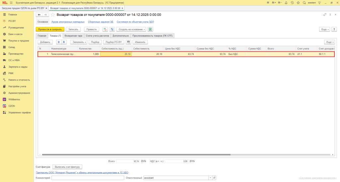Open document structure icon next to Дт/Кт
The height and width of the screenshot is (182, 340).
(112, 29)
